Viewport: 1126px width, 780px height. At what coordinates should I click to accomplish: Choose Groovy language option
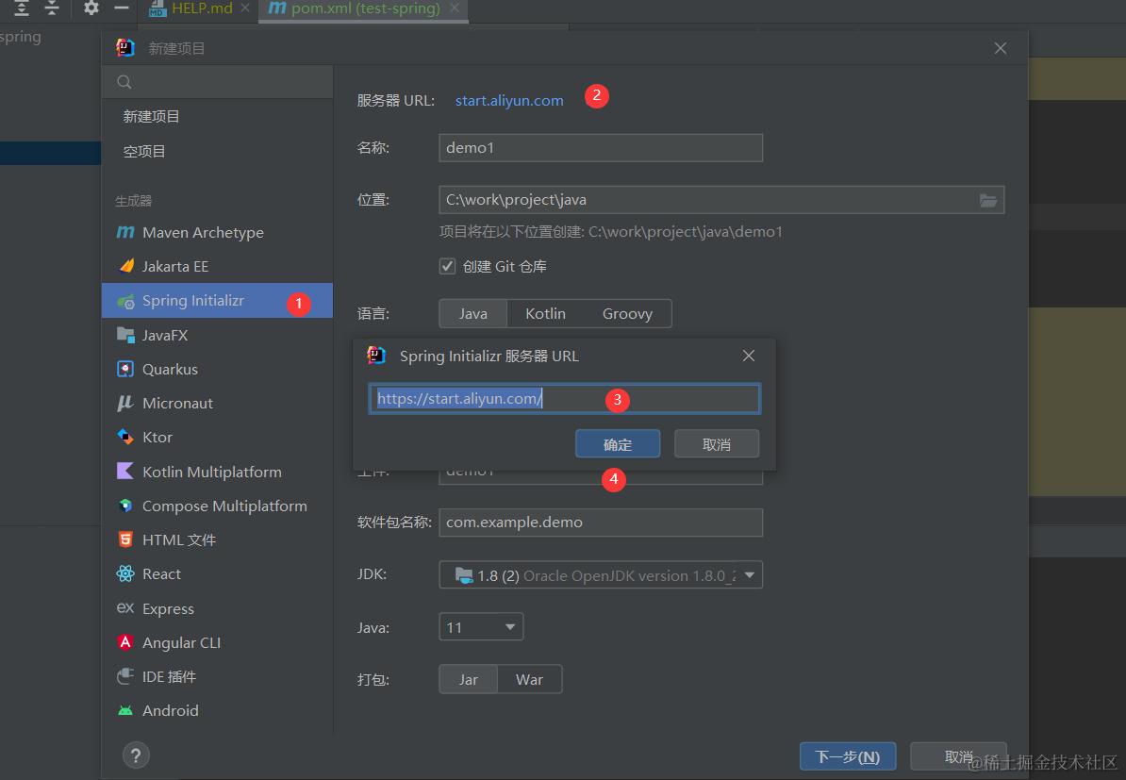(x=627, y=314)
